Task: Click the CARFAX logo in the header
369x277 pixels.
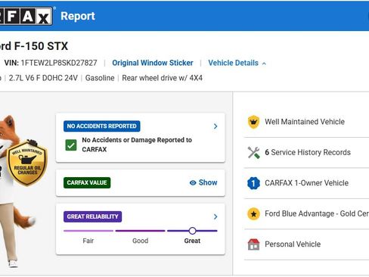Action: coord(26,16)
